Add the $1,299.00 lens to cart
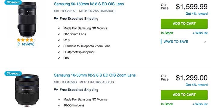 click(x=184, y=95)
